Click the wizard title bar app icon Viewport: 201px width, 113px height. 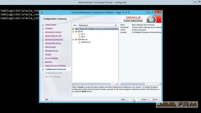point(42,12)
